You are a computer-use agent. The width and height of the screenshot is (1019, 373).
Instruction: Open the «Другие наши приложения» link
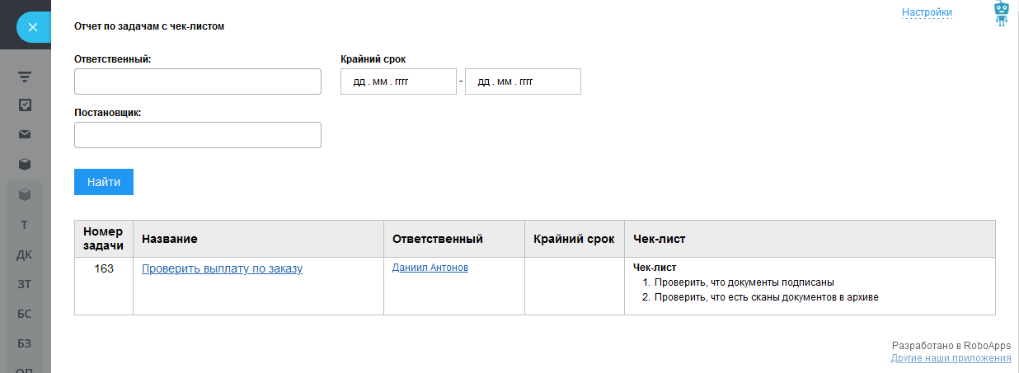[951, 358]
